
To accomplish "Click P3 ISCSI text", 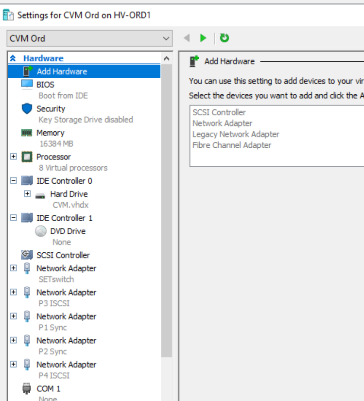I will pyautogui.click(x=54, y=303).
